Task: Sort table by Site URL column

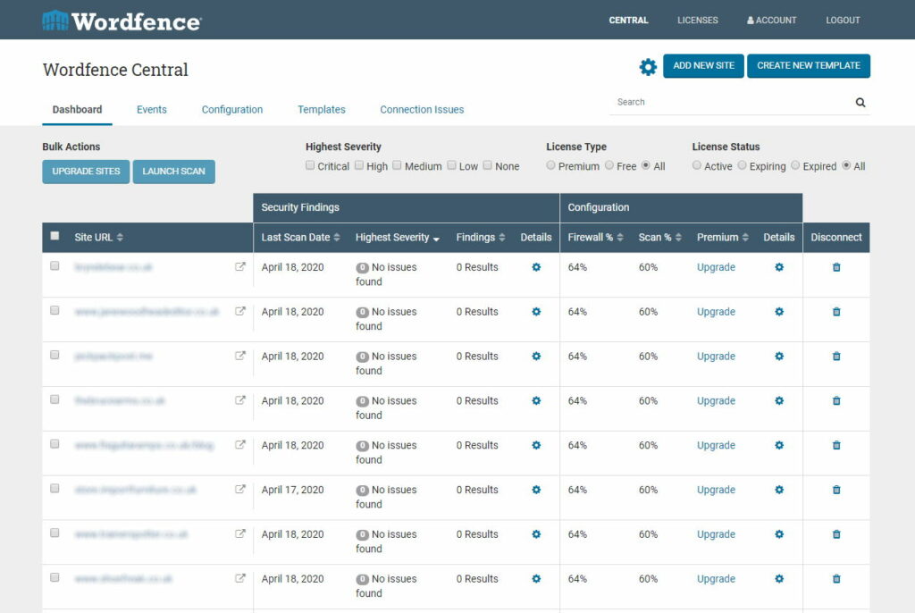Action: pos(98,237)
